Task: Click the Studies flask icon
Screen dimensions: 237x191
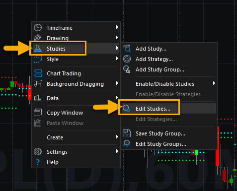Action: tap(38, 49)
